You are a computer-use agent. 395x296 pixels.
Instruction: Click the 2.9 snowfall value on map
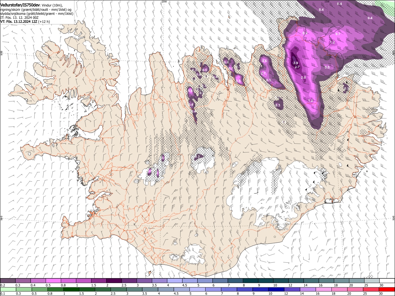[x=296, y=63]
